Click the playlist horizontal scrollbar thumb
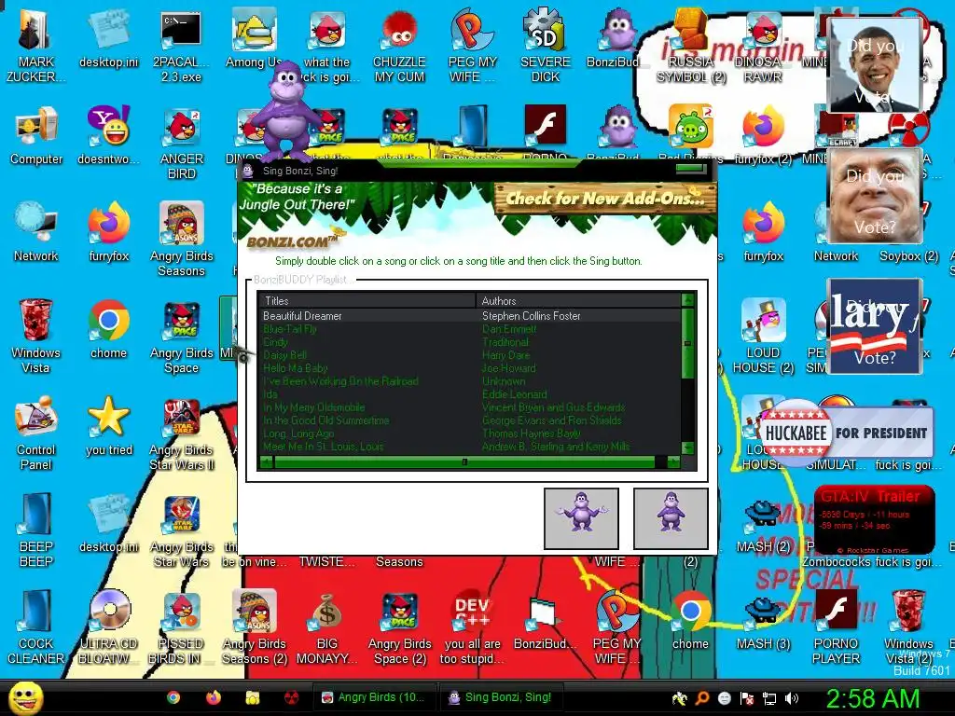Viewport: 955px width, 716px height. coord(464,462)
